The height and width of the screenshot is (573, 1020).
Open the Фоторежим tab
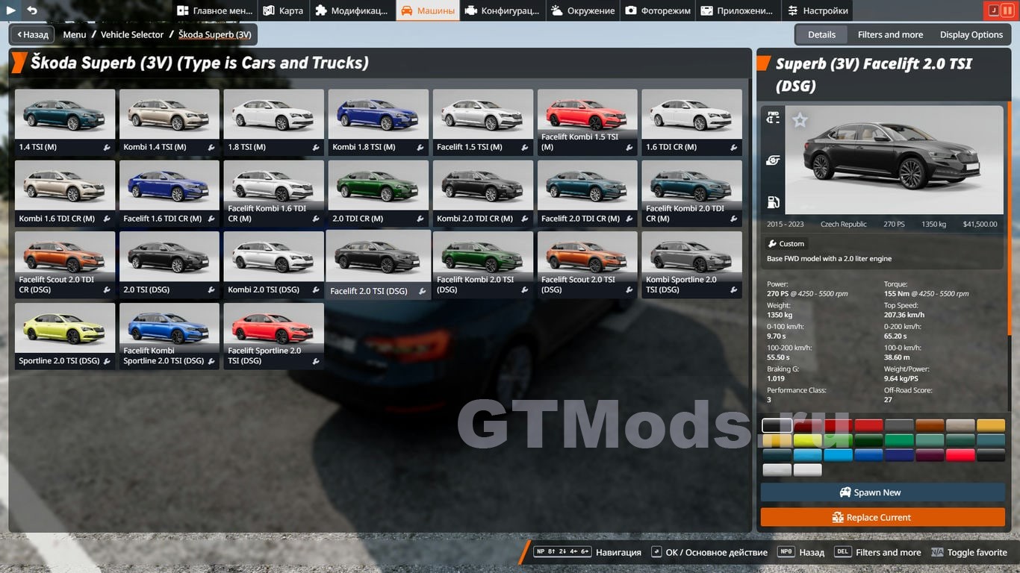(658, 10)
